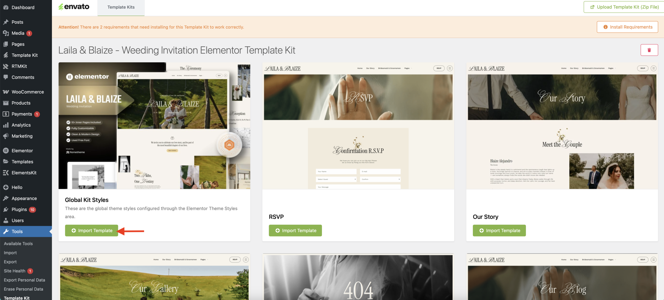The image size is (664, 300).
Task: Click the Templates folder icon
Action: [6, 162]
